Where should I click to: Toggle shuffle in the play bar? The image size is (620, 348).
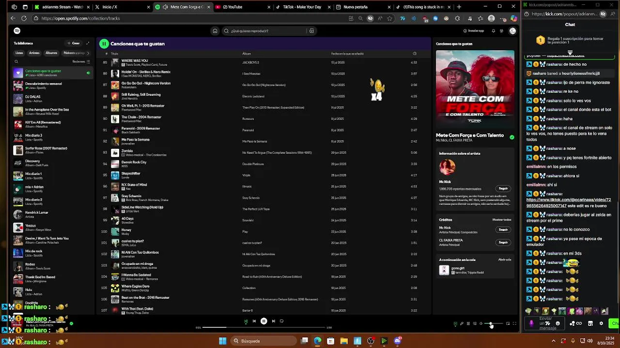(x=245, y=321)
